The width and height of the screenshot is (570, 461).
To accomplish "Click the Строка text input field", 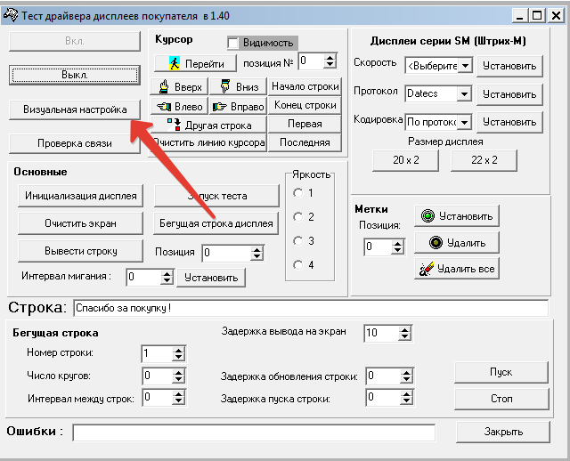I will (310, 308).
